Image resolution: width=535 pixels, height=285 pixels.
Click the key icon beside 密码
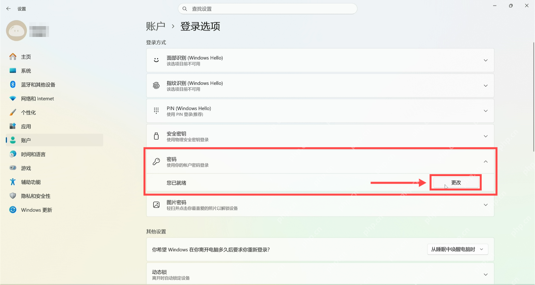[x=156, y=161]
